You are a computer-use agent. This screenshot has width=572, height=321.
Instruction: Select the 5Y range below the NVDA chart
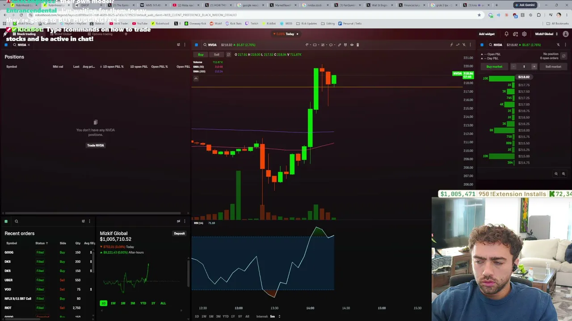(240, 317)
